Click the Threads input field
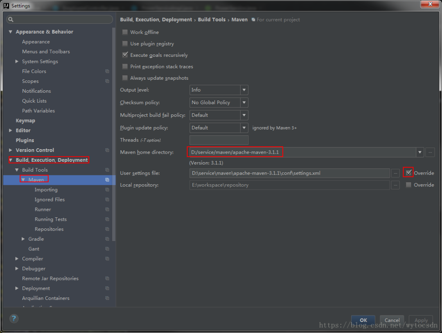 (x=219, y=140)
